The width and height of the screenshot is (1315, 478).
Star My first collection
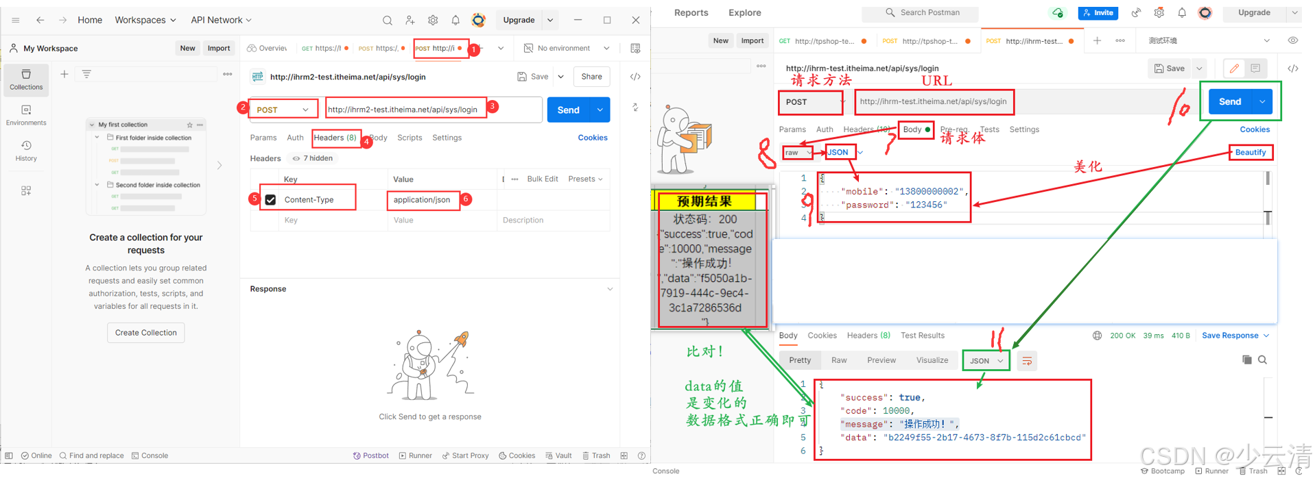[x=190, y=125]
